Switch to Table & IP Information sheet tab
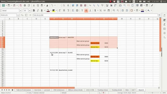167x94 pixels. pos(23,90)
